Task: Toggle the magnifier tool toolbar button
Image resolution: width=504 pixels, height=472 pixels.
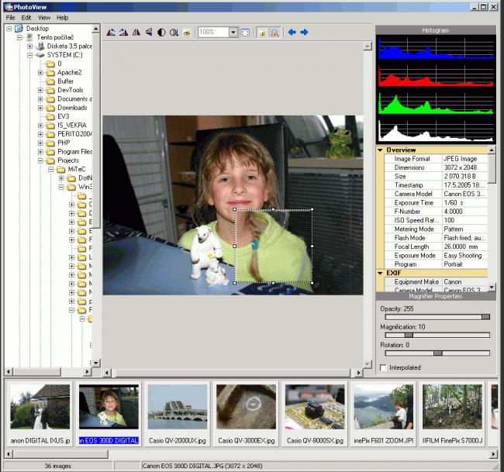Action: [x=274, y=33]
